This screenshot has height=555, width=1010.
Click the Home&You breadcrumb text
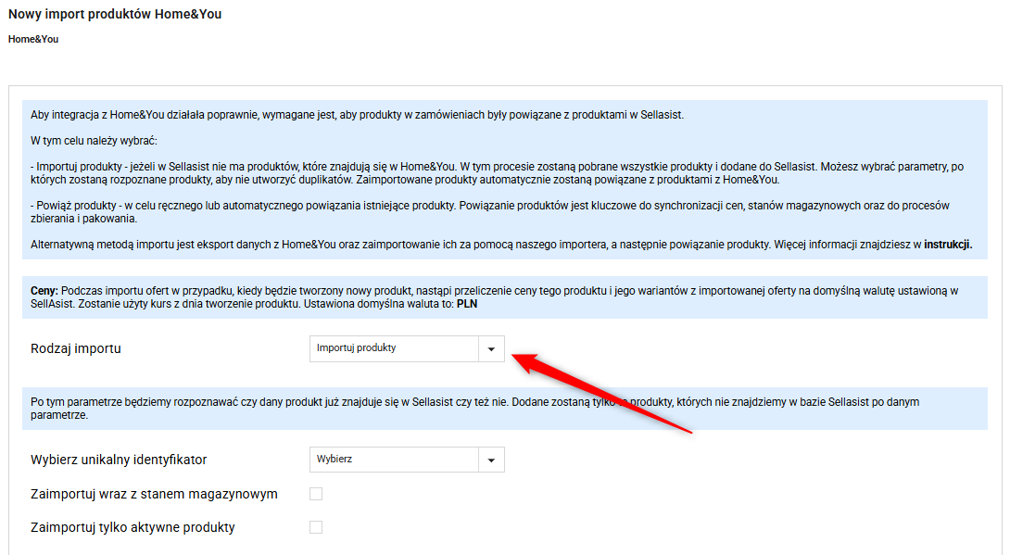[x=32, y=39]
